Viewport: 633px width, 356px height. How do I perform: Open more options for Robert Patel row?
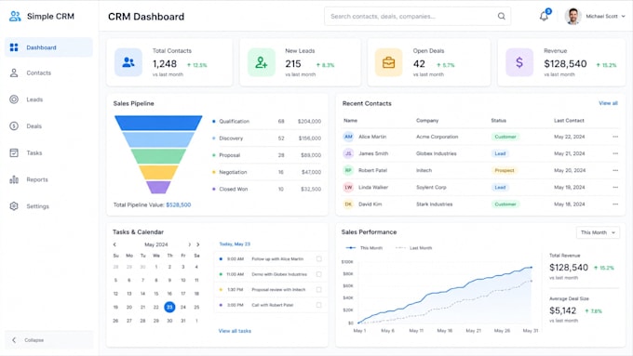coord(615,170)
